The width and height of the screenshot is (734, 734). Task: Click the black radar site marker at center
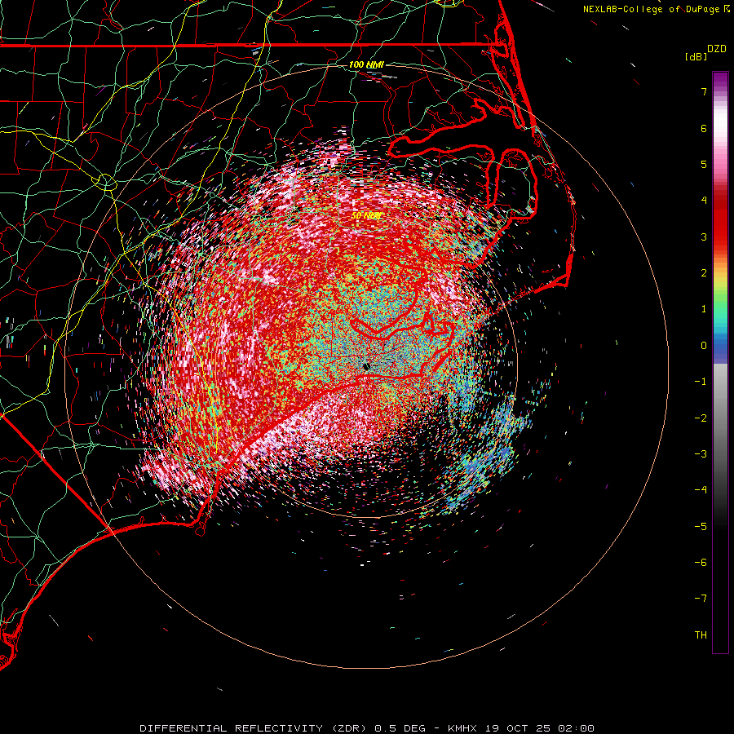(x=366, y=366)
